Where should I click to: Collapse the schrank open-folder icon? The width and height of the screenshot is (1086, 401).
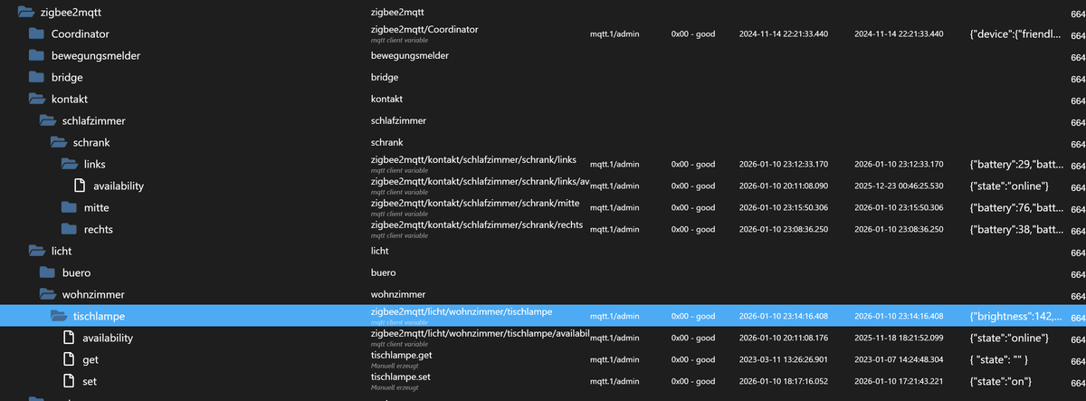click(59, 142)
